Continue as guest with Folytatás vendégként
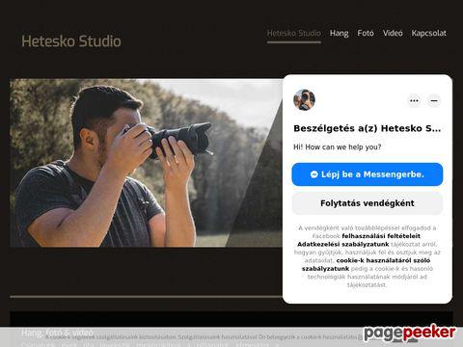This screenshot has height=347, width=463. [x=368, y=203]
